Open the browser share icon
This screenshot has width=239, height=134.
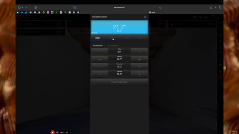point(211,7)
